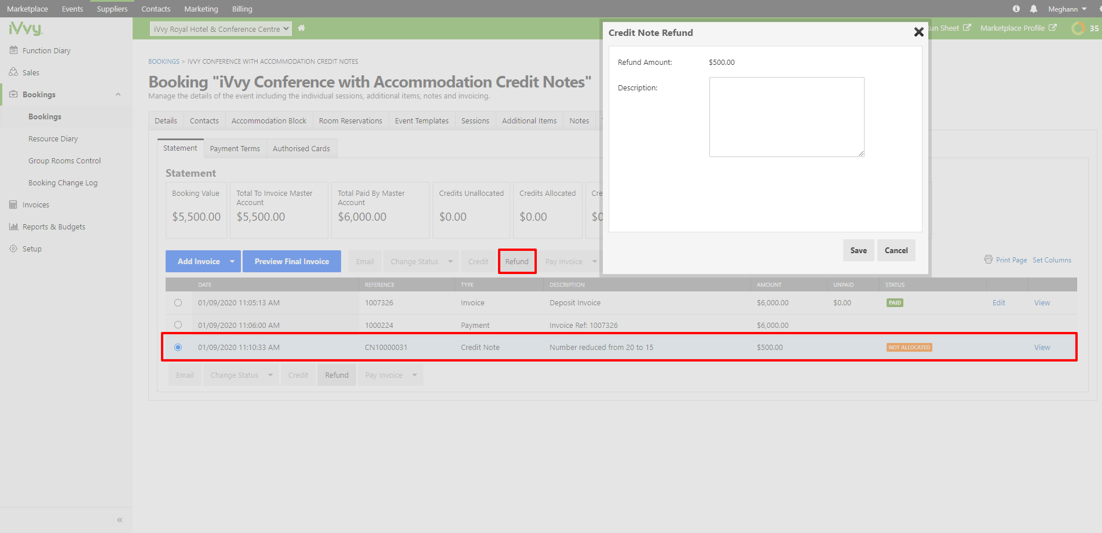Click the BOOKINGS breadcrumb link
The width and height of the screenshot is (1102, 533).
pyautogui.click(x=164, y=61)
